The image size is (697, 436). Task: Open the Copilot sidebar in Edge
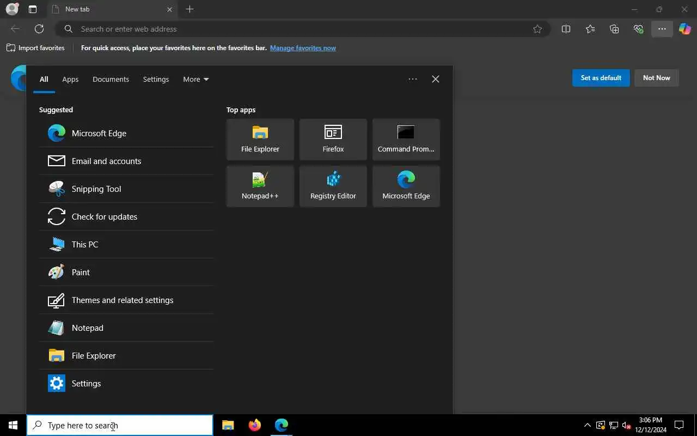point(685,29)
